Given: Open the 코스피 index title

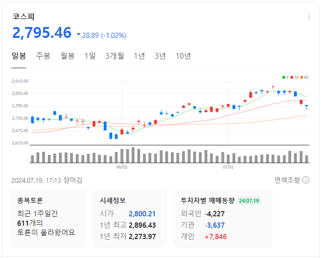Looking at the screenshot, I should (x=23, y=17).
